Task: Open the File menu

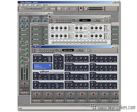Action: click(19, 5)
